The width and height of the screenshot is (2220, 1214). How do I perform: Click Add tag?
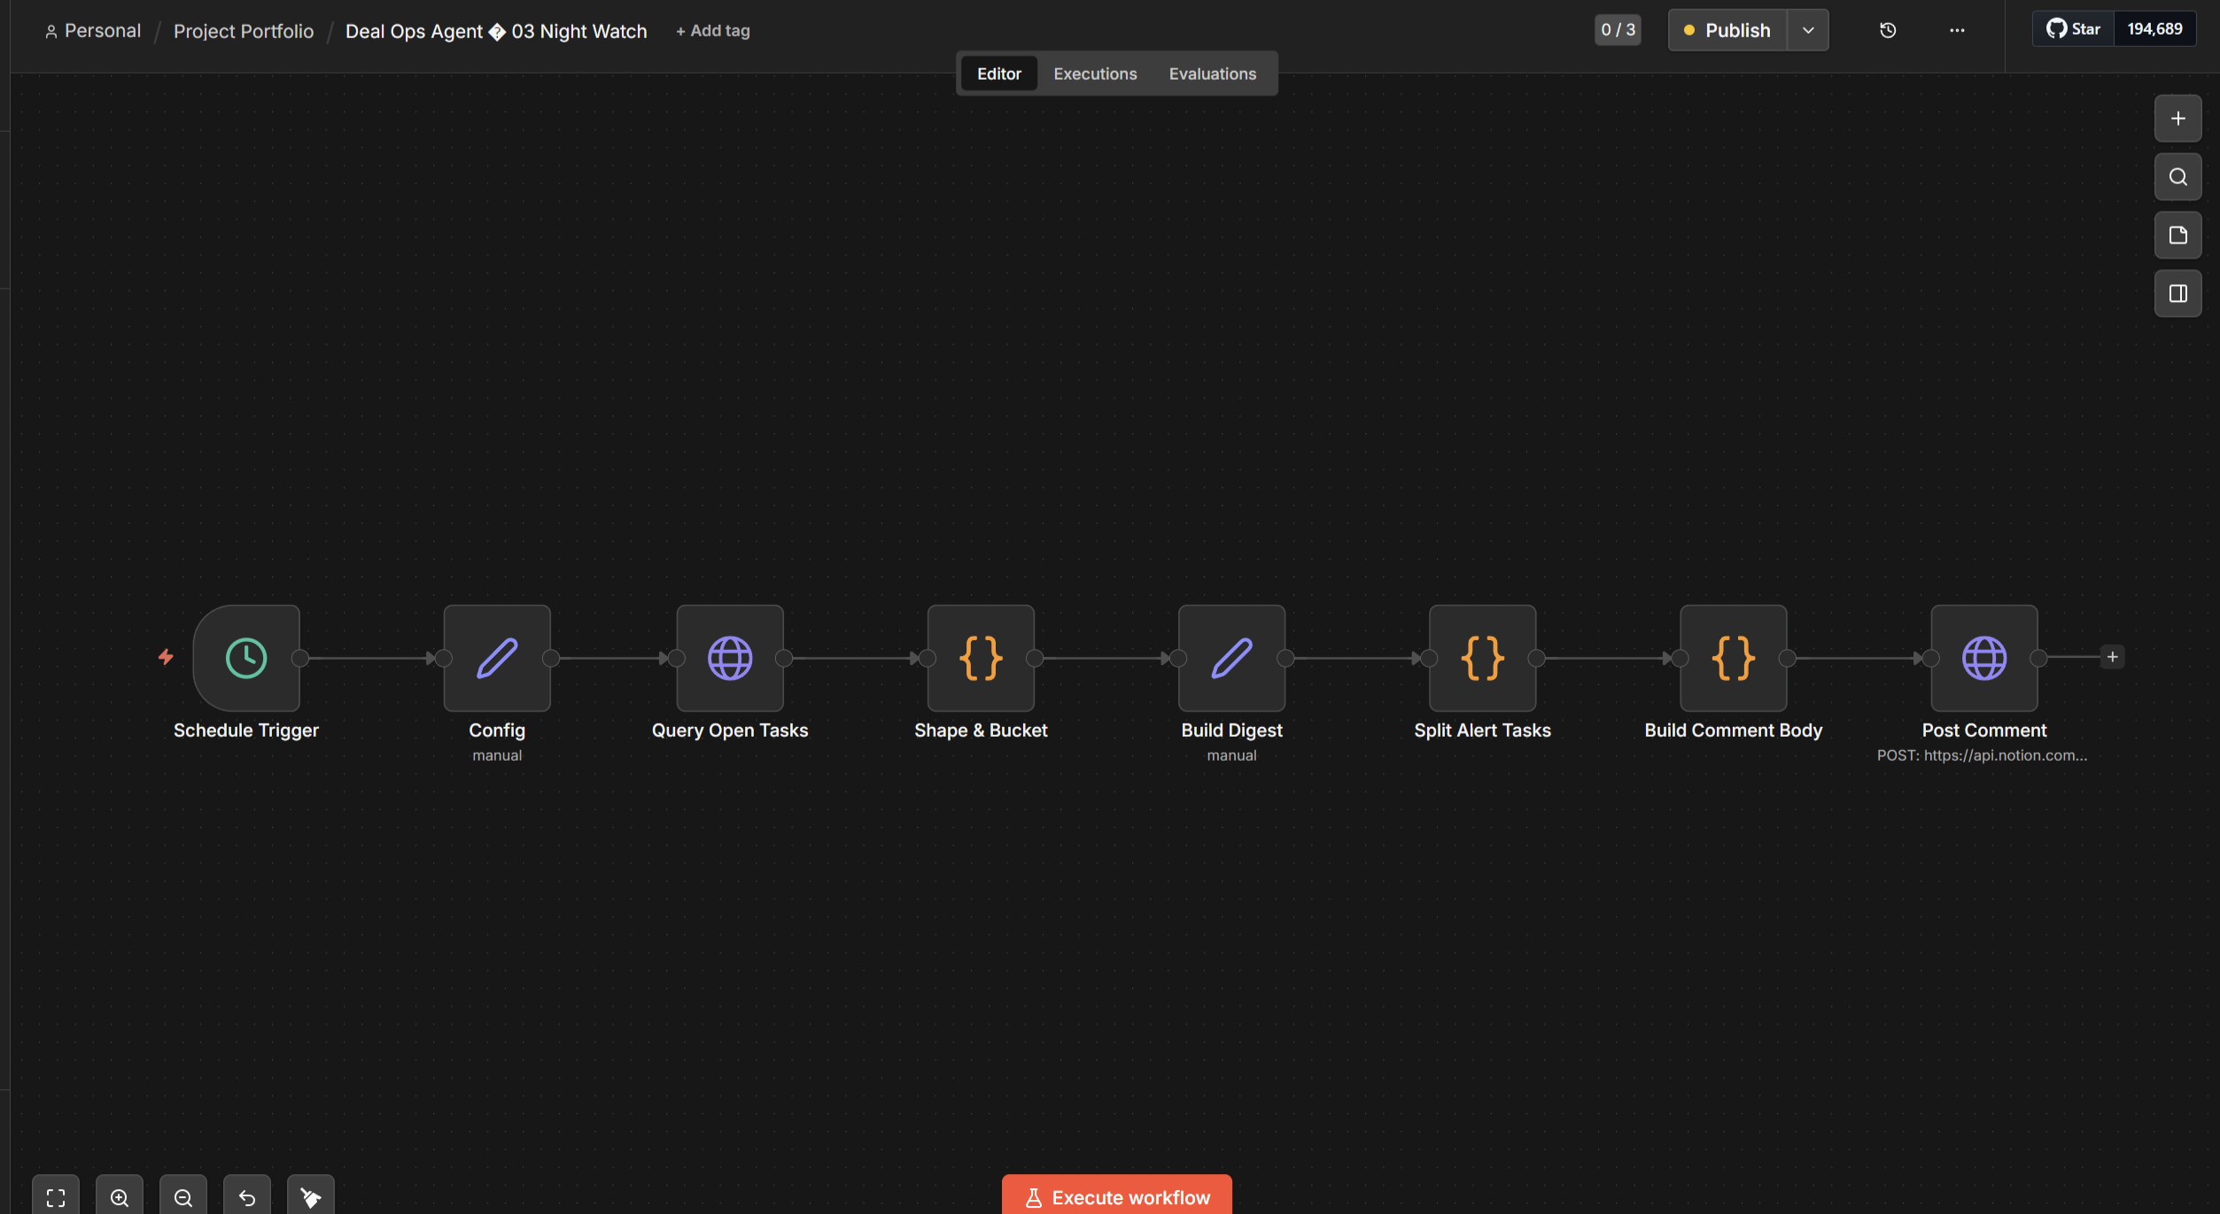[x=713, y=31]
